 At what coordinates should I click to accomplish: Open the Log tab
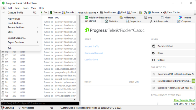point(148,18)
